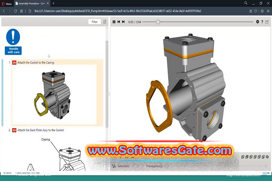Screen dimensions: 272x181
Task: Click the page file icon in address bar
Action: coord(30,11)
